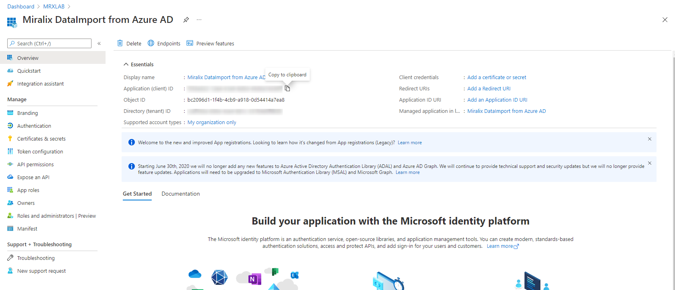This screenshot has width=675, height=290.
Task: Click Add a Redirect URI link
Action: [489, 88]
